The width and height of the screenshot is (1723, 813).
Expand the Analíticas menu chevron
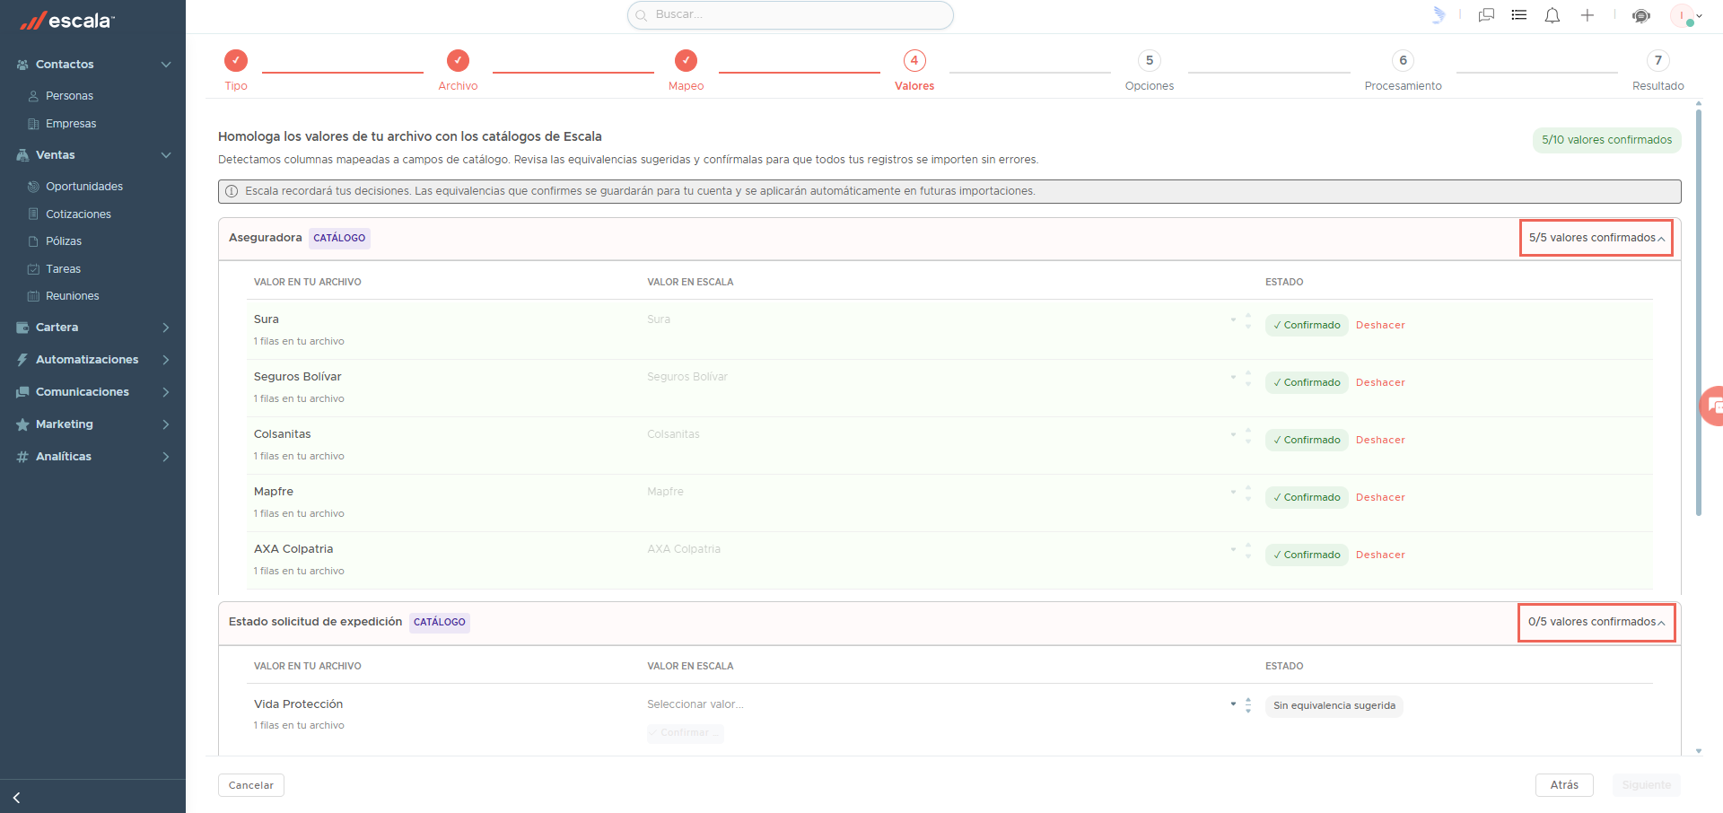166,457
